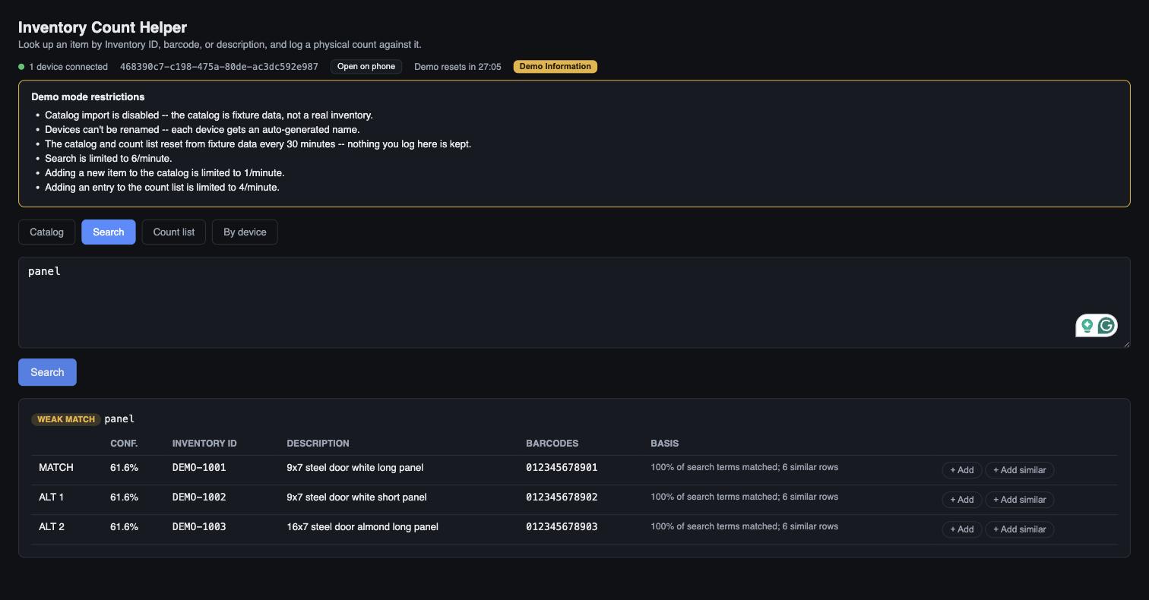The image size is (1149, 600).
Task: Click the BARCODES column header
Action: point(552,444)
